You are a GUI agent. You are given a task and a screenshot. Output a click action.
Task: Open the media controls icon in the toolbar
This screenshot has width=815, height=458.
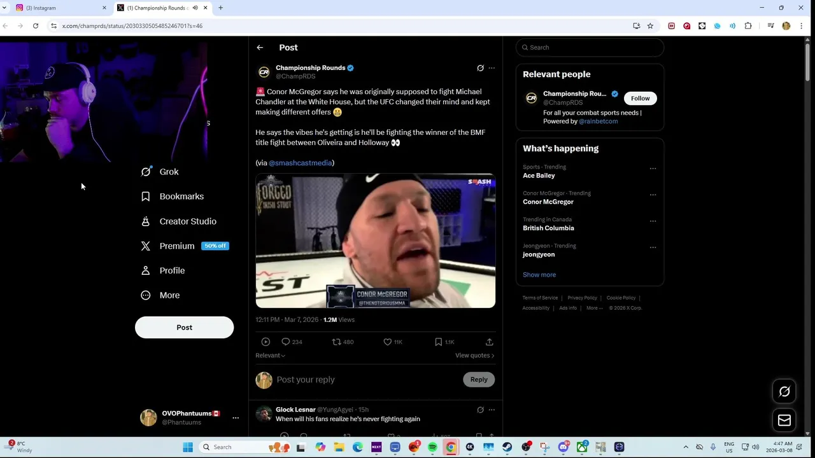[x=770, y=26]
